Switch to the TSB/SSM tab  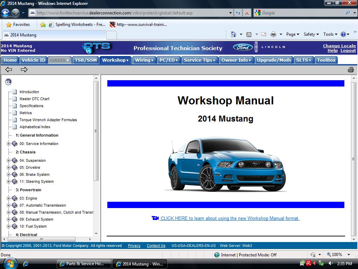86,60
